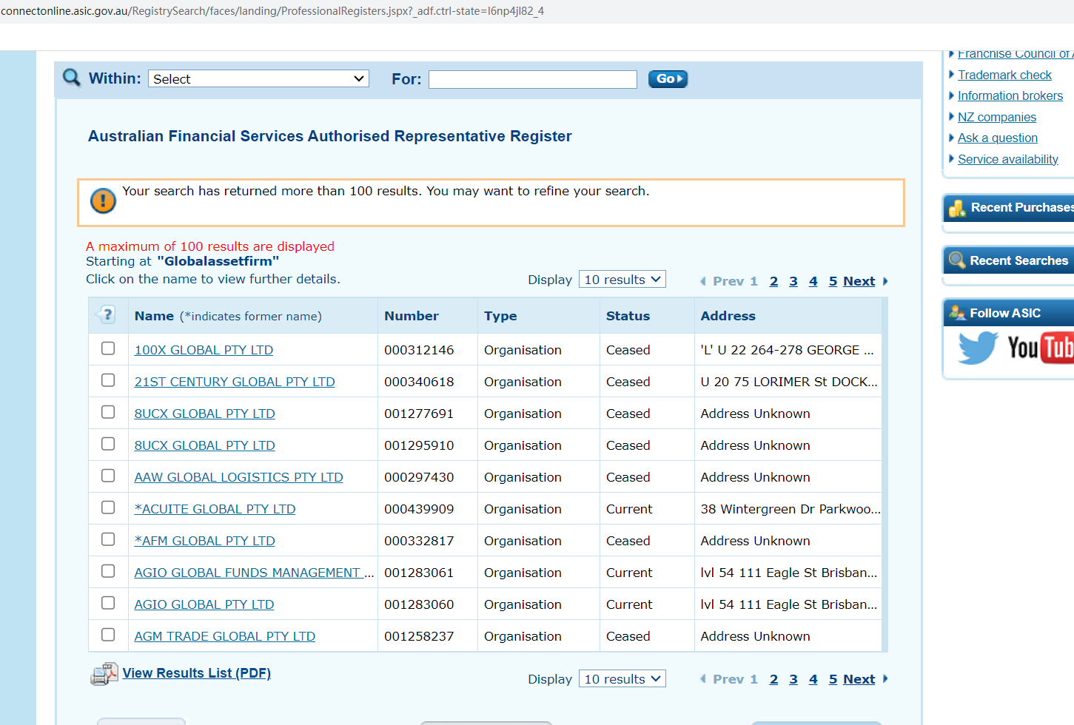Open the Within Select dropdown

258,79
